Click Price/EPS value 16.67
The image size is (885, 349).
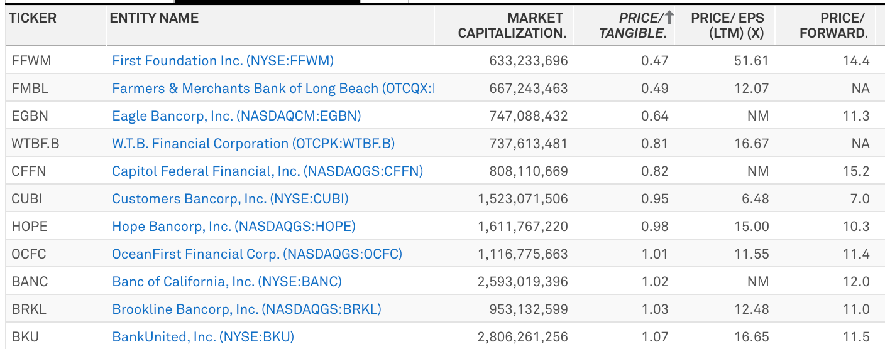click(x=752, y=144)
